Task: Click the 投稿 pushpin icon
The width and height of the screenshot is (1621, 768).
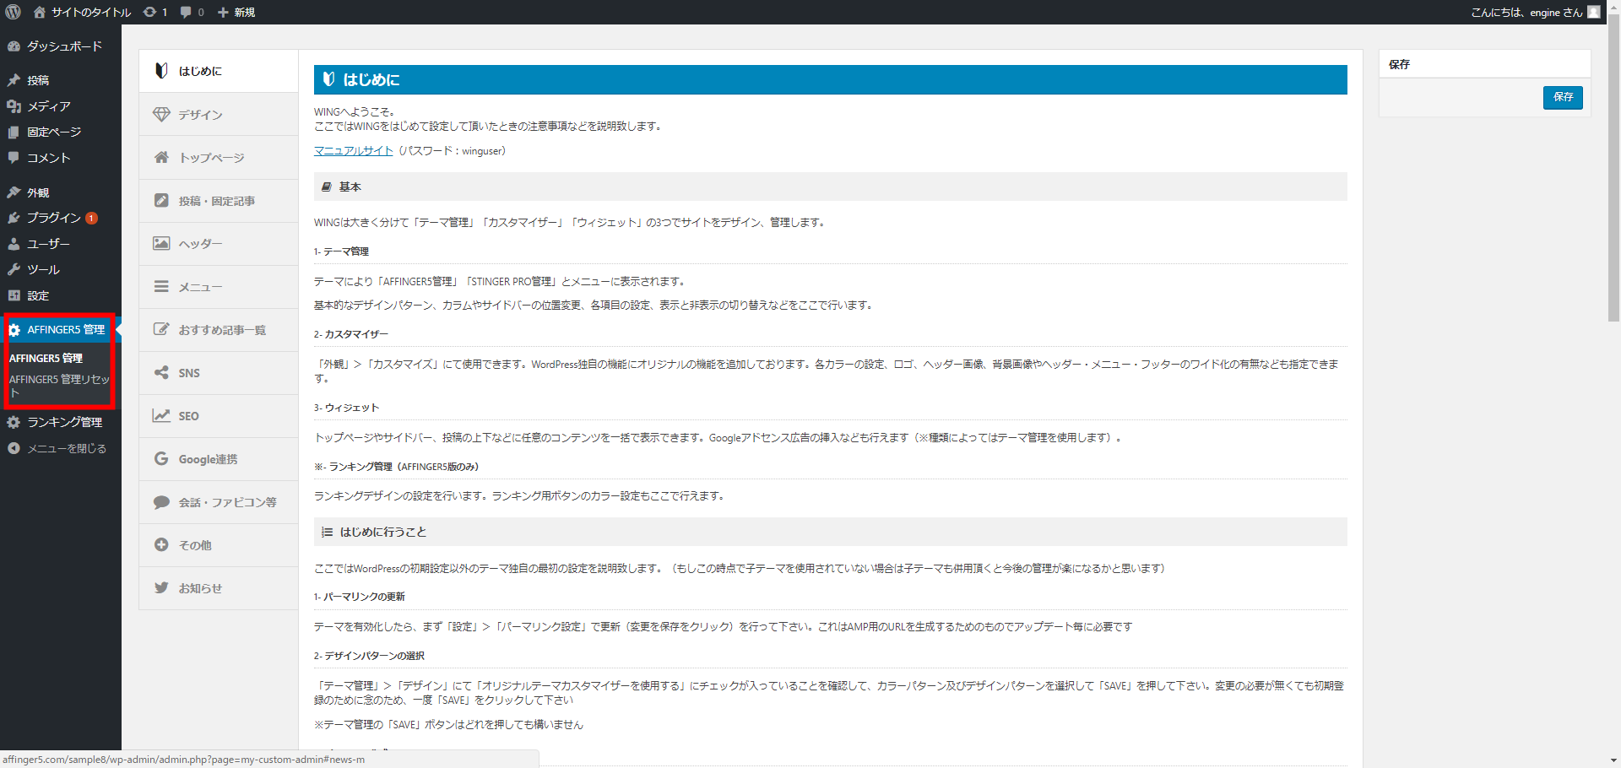Action: (14, 80)
